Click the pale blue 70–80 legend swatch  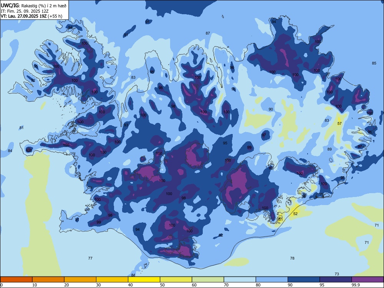(x=240, y=280)
